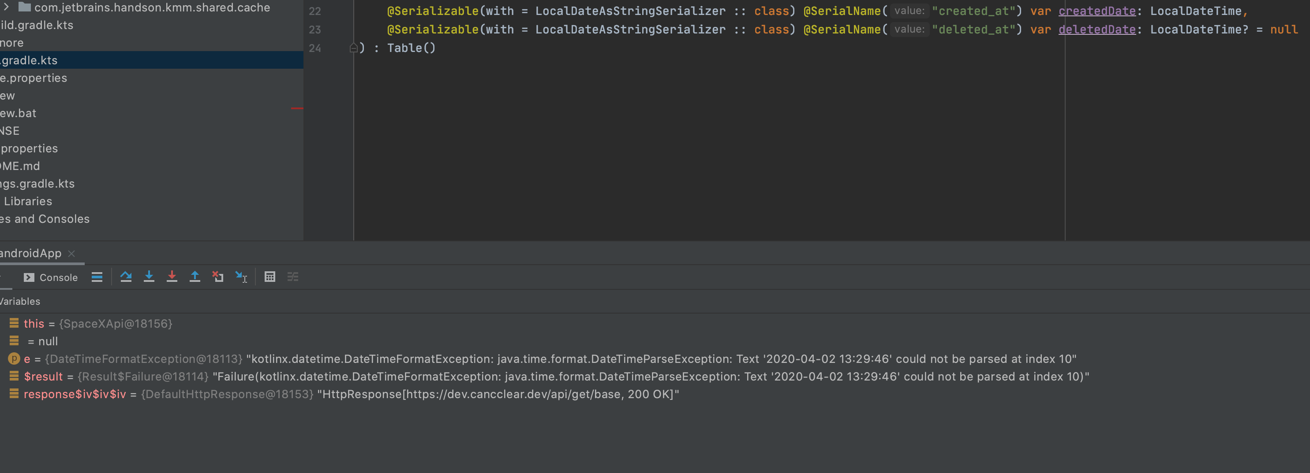Screen dimensions: 1310x473
Task: Click the Step Into debugger icon
Action: [x=149, y=277]
